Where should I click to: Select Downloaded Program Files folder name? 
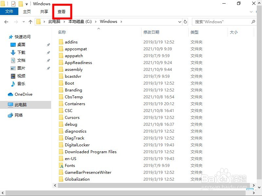click(91, 152)
